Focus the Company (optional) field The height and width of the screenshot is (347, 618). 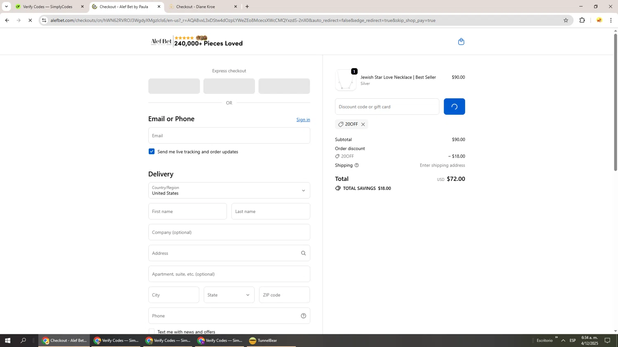coord(229,232)
